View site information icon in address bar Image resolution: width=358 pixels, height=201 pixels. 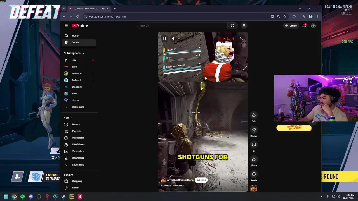[86, 16]
